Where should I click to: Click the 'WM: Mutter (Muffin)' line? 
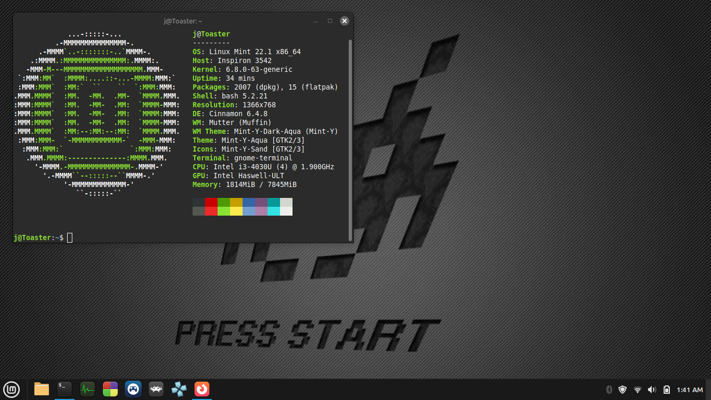click(x=232, y=122)
